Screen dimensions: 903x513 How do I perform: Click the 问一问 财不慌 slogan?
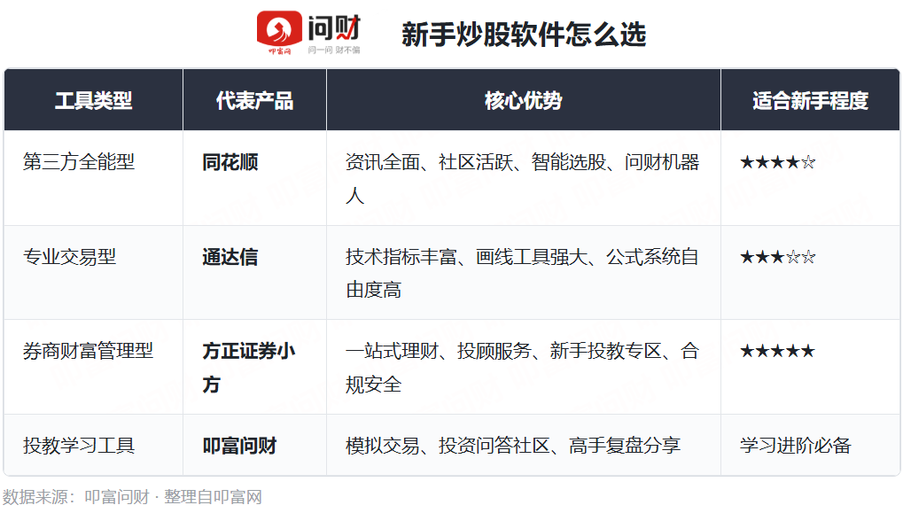click(x=334, y=51)
